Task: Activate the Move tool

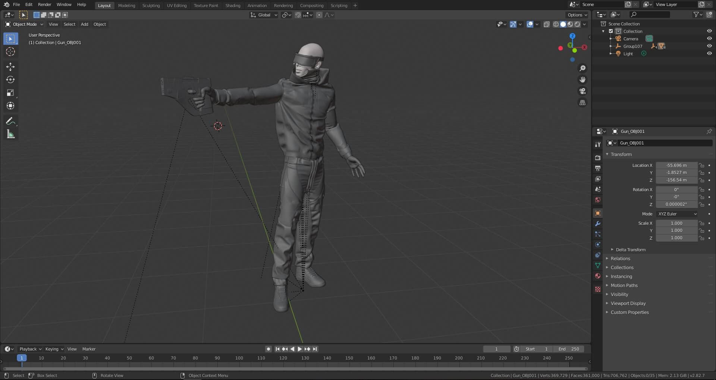Action: (x=10, y=66)
